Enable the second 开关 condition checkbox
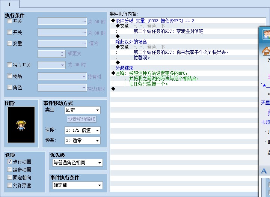Viewport: 270px width, 197px height. pyautogui.click(x=9, y=32)
